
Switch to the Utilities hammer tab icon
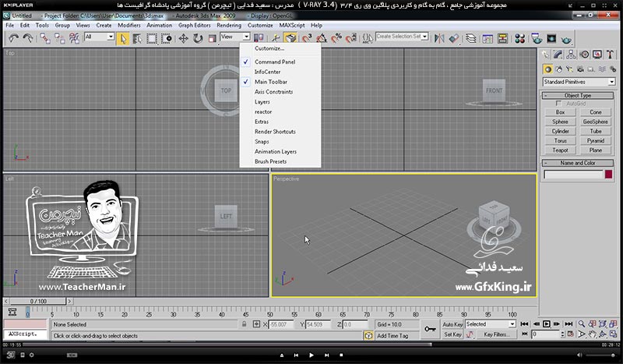[x=610, y=54]
